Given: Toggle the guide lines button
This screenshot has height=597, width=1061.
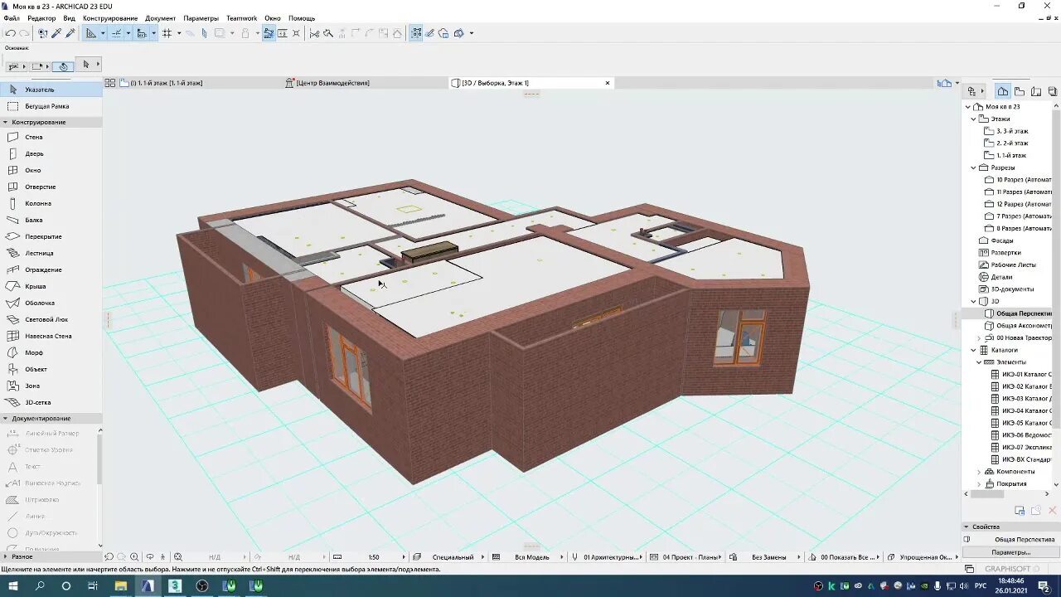Looking at the screenshot, I should pos(92,33).
